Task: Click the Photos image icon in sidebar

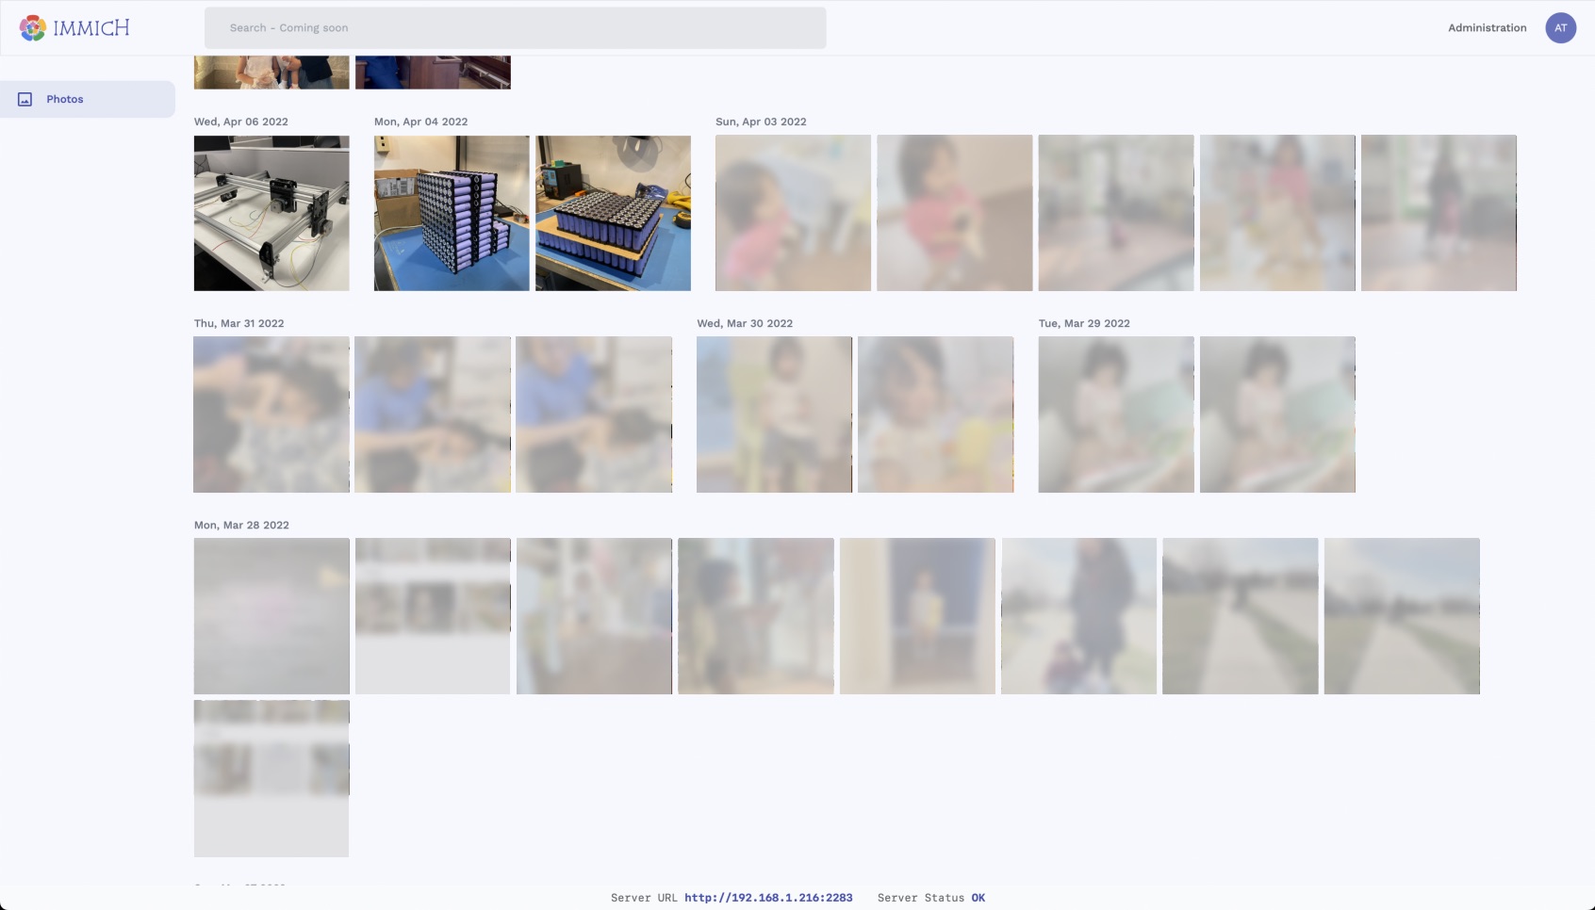Action: [x=25, y=99]
